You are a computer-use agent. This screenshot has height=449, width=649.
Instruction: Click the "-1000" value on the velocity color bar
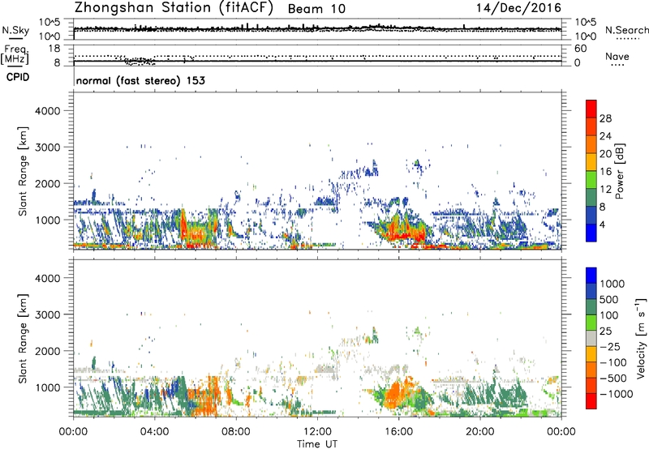pos(616,394)
